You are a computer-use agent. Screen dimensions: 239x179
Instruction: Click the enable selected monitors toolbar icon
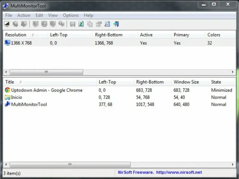point(44,24)
